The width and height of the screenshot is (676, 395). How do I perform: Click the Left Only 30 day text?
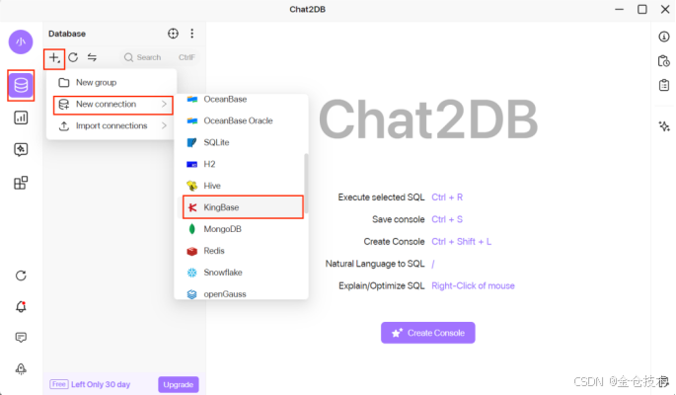click(101, 384)
